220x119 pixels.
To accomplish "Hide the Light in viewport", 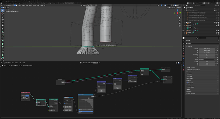I will pyautogui.click(x=216, y=34).
